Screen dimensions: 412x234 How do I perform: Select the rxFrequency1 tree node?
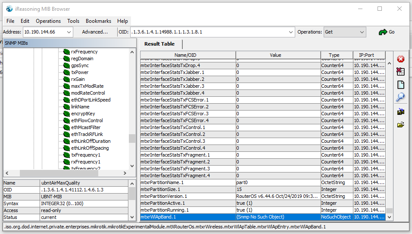tap(86, 162)
